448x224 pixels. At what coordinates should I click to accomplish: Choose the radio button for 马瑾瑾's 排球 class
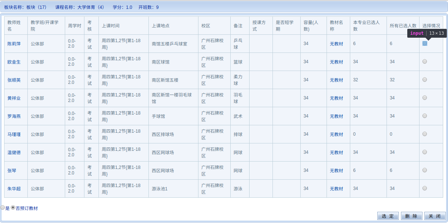click(x=425, y=134)
